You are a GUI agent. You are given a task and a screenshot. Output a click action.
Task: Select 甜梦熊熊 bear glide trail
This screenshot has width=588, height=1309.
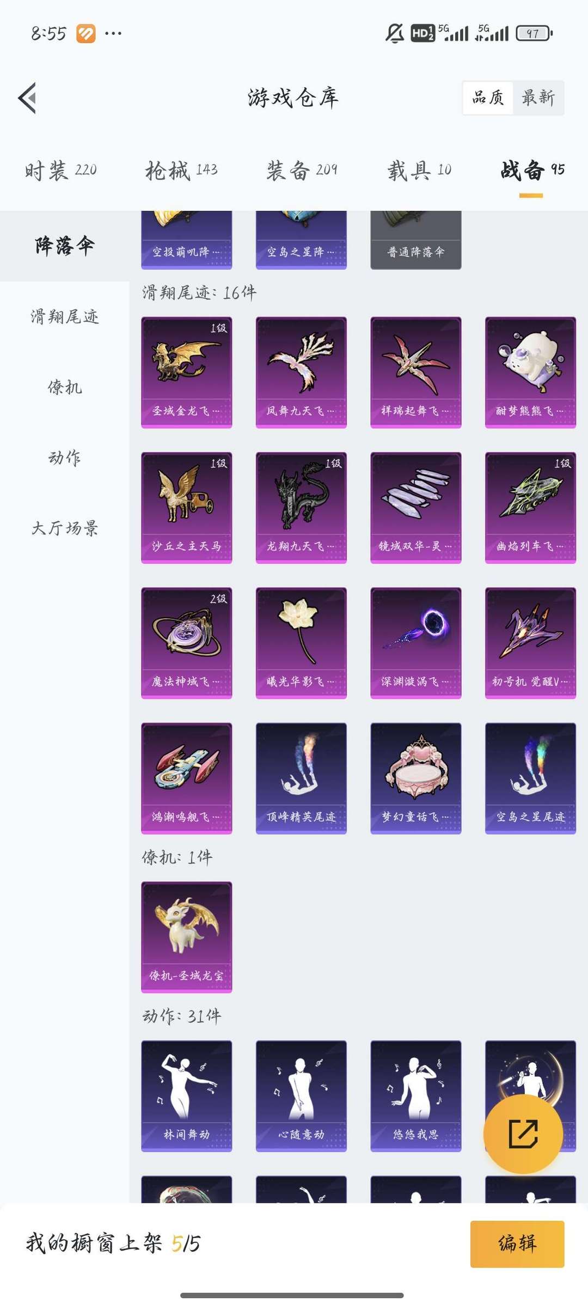(x=530, y=373)
